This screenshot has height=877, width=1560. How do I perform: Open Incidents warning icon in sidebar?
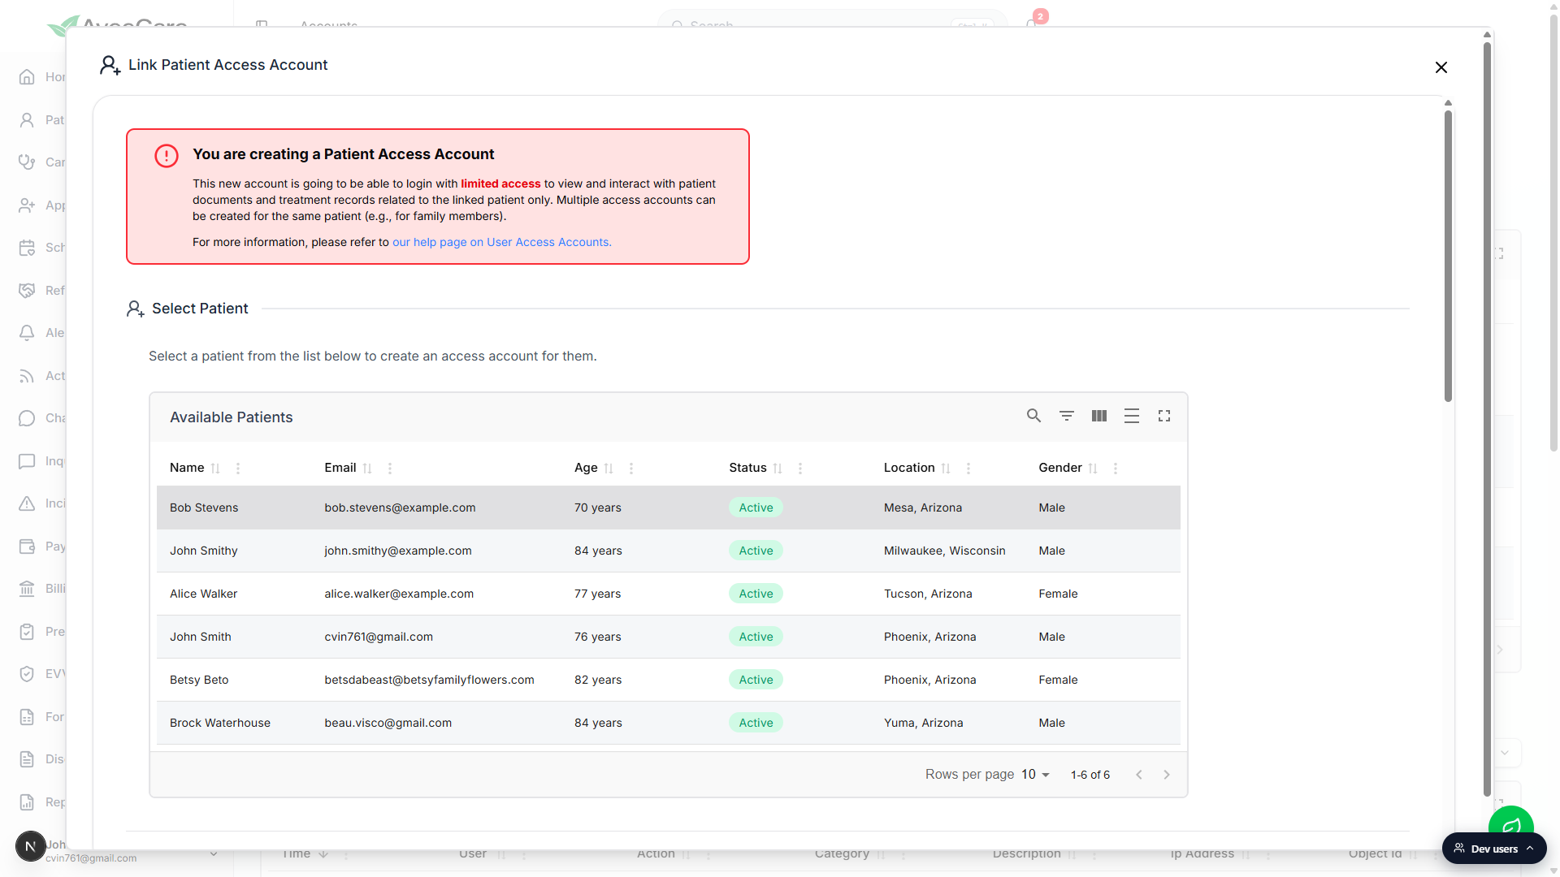(x=27, y=503)
